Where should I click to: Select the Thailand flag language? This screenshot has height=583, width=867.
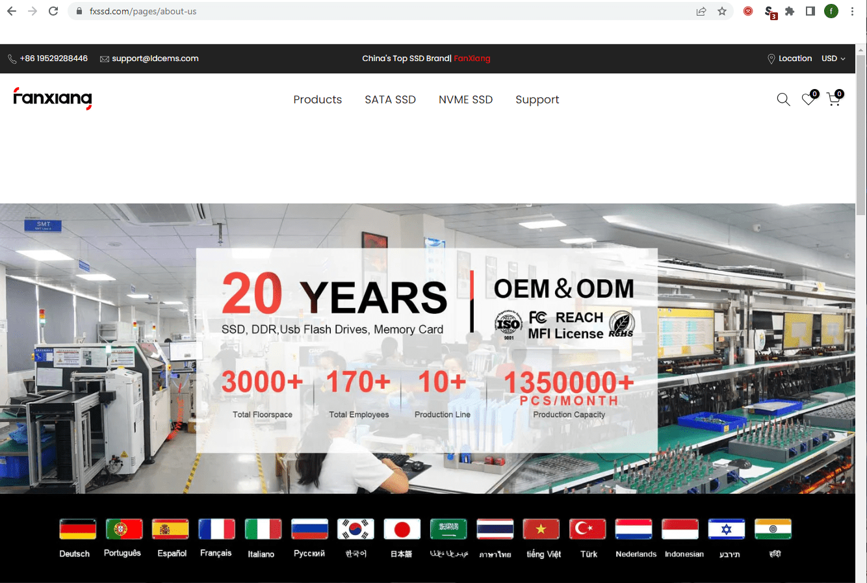point(495,529)
